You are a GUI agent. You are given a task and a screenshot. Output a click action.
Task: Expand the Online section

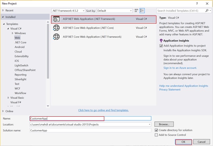tap(3, 111)
